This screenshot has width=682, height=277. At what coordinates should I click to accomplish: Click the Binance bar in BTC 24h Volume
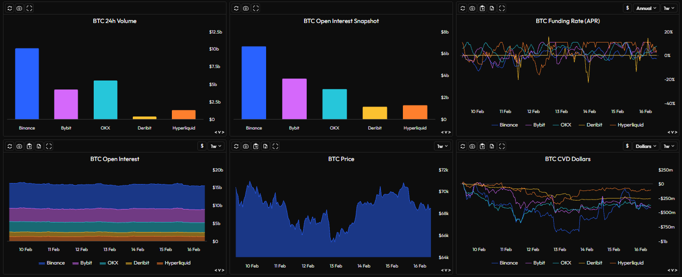point(27,83)
